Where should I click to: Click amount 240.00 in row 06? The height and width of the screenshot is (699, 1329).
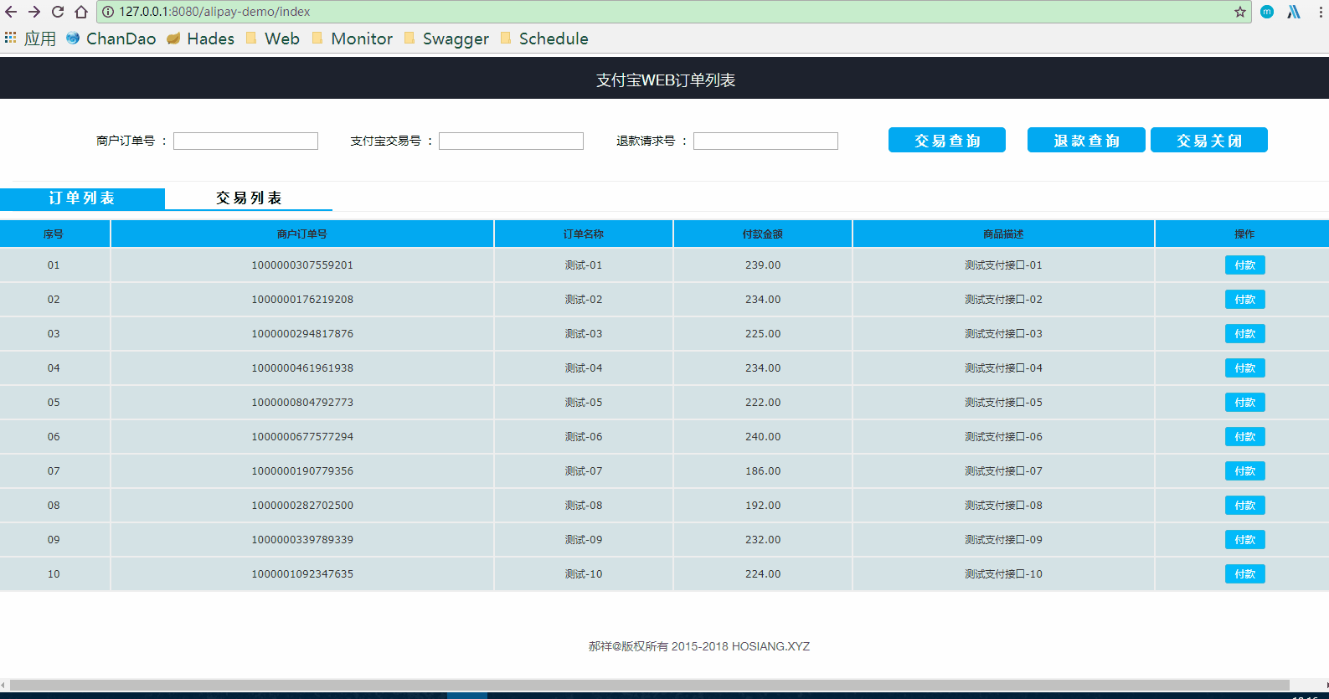point(763,437)
